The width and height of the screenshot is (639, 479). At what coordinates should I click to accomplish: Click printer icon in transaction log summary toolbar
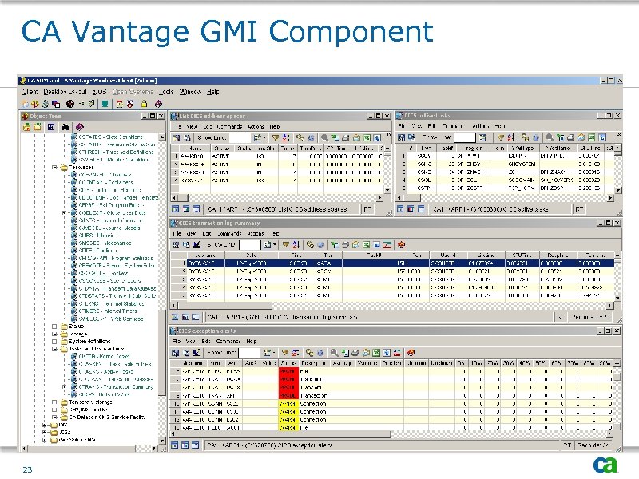click(x=345, y=245)
